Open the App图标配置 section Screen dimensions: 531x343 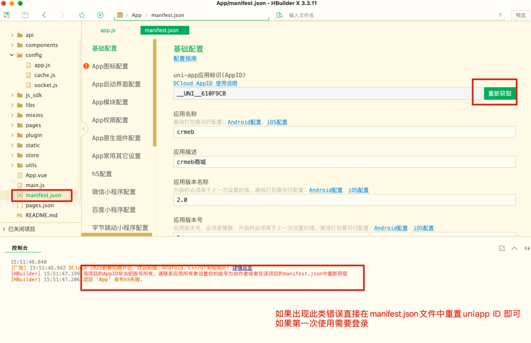(x=110, y=66)
